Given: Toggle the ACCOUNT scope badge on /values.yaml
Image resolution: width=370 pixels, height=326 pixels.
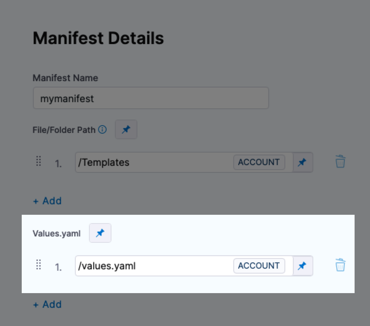Looking at the screenshot, I should pos(259,266).
